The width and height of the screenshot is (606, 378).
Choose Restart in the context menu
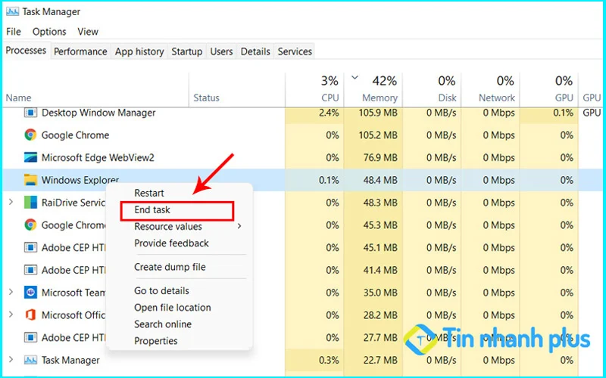coord(149,193)
